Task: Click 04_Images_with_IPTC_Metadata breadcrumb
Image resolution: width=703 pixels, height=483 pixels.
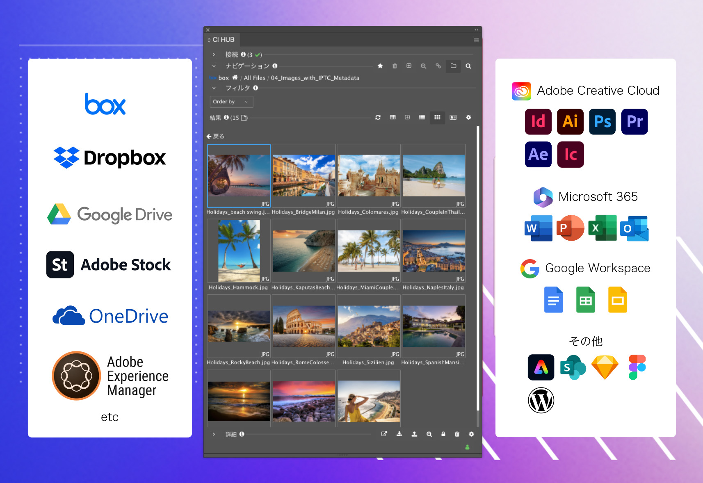Action: tap(315, 78)
